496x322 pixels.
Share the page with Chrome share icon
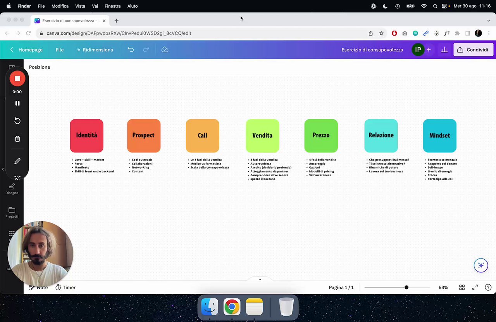tap(371, 33)
